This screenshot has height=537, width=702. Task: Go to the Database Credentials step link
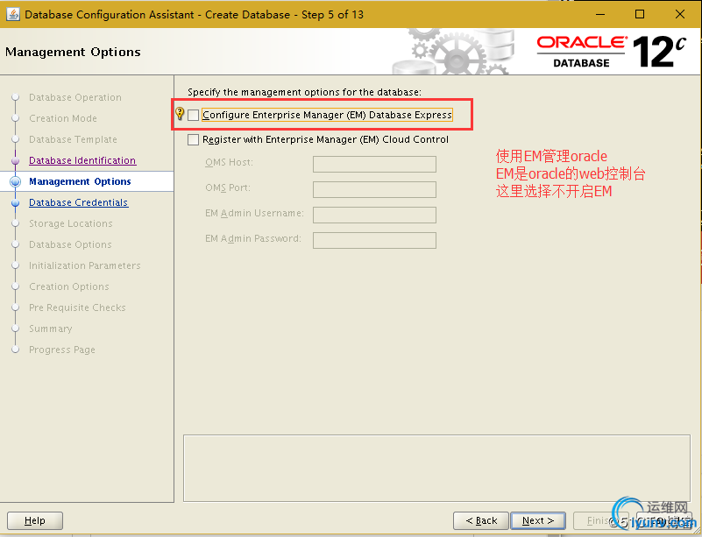[78, 202]
